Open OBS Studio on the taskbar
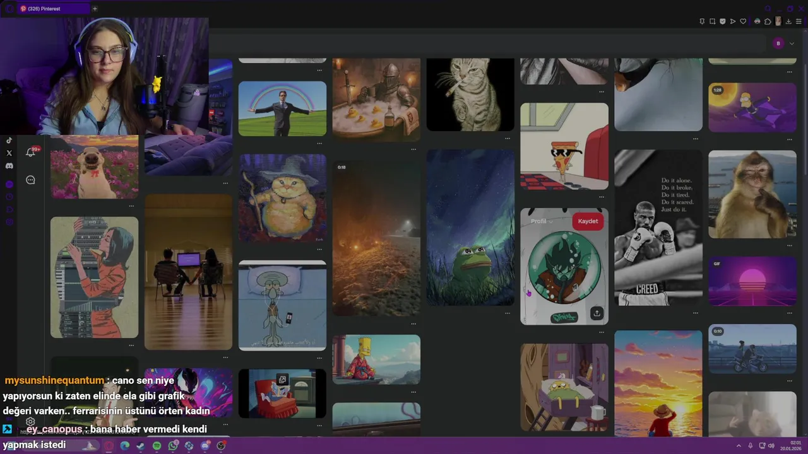Image resolution: width=808 pixels, height=454 pixels. click(221, 446)
